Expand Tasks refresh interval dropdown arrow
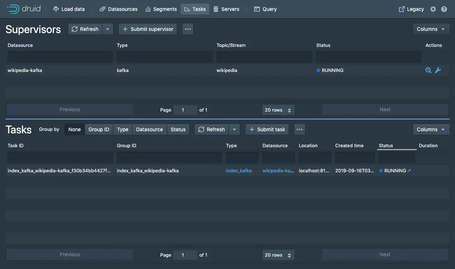 pos(234,129)
